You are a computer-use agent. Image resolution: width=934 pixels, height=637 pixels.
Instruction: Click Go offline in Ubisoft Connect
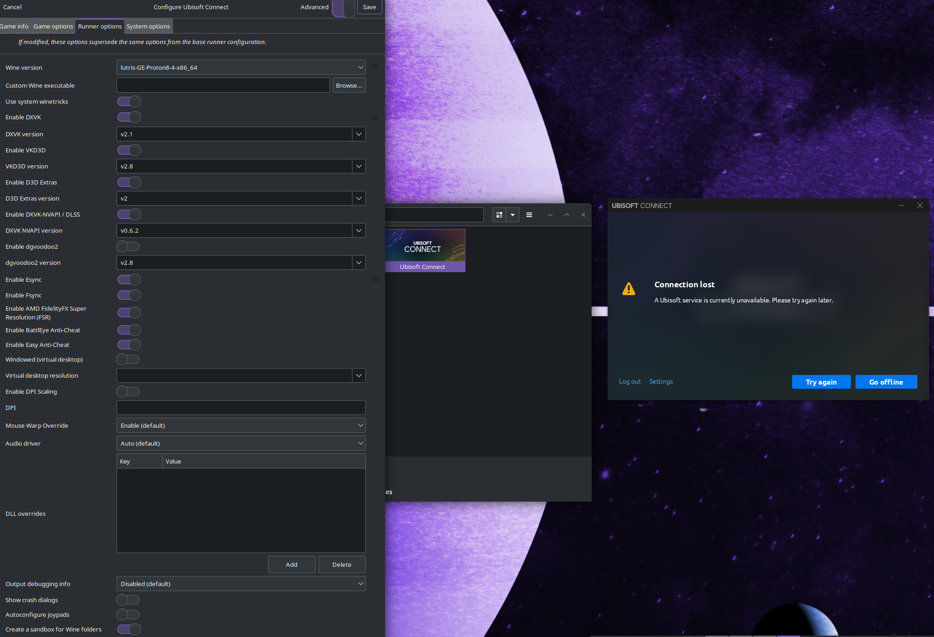885,382
